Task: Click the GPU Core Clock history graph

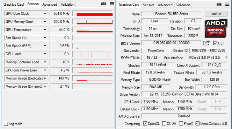Action: coord(92,13)
